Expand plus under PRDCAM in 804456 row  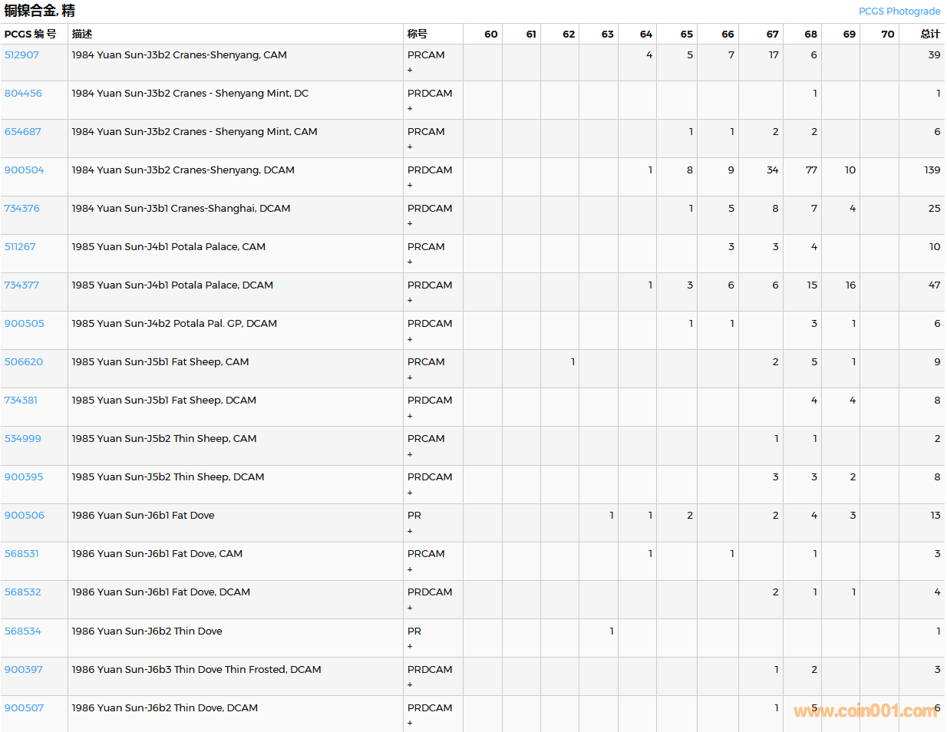pos(410,109)
